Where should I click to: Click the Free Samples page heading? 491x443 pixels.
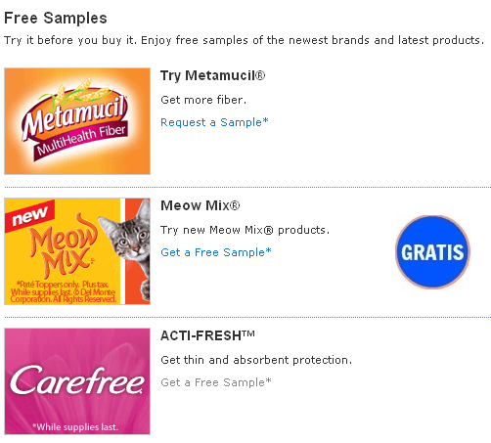[x=56, y=18]
